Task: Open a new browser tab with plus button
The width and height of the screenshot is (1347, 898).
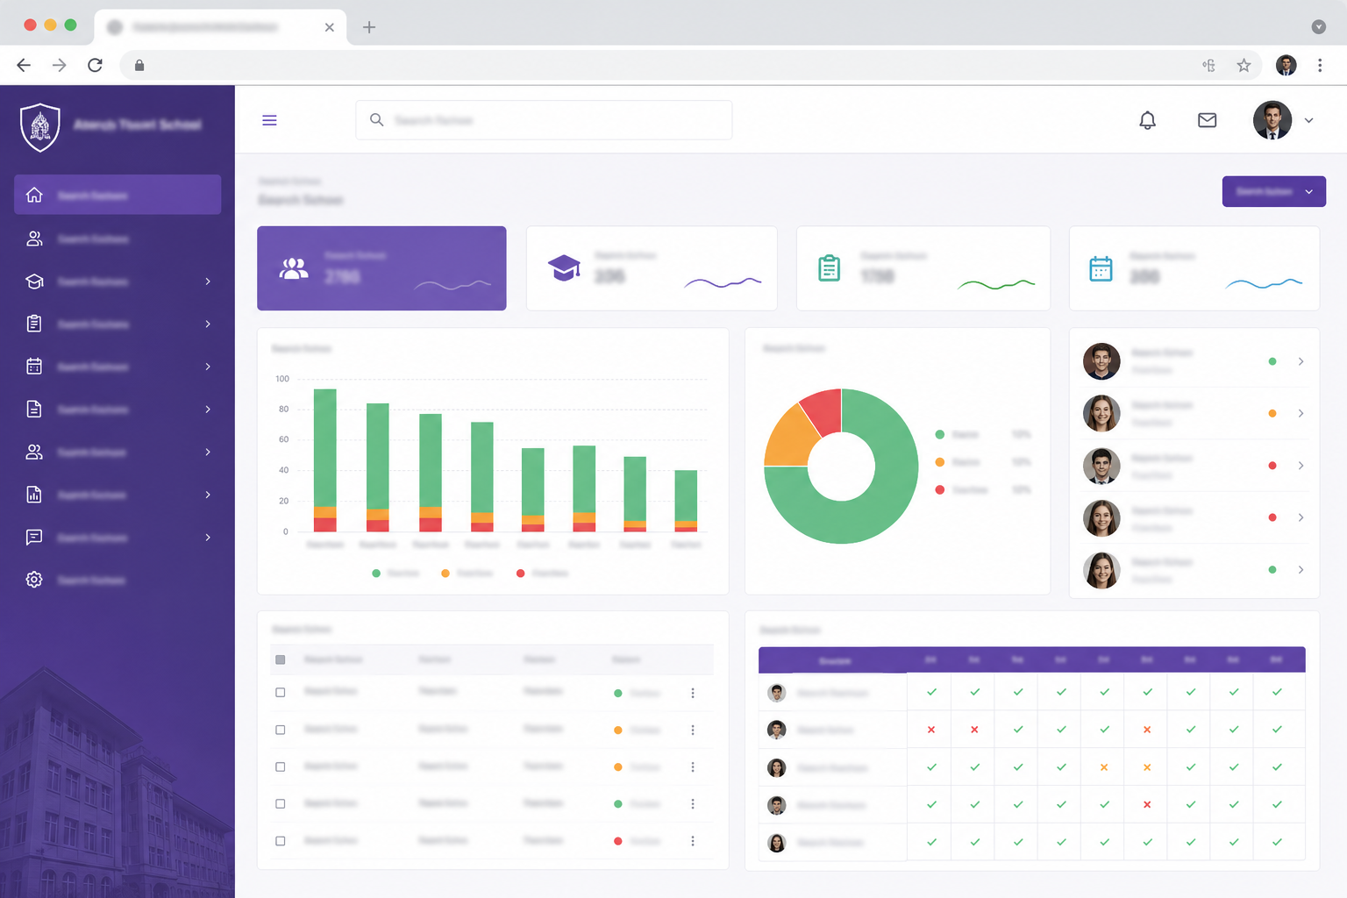Action: click(x=369, y=27)
